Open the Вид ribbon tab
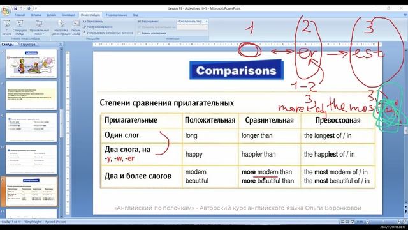 pos(135,15)
